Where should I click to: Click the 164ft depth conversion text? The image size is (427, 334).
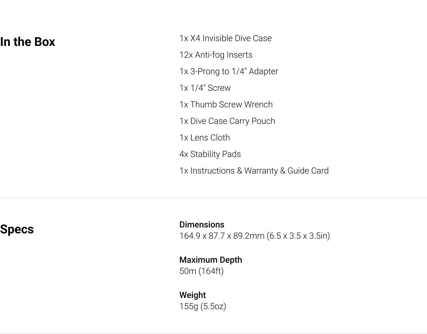(211, 271)
